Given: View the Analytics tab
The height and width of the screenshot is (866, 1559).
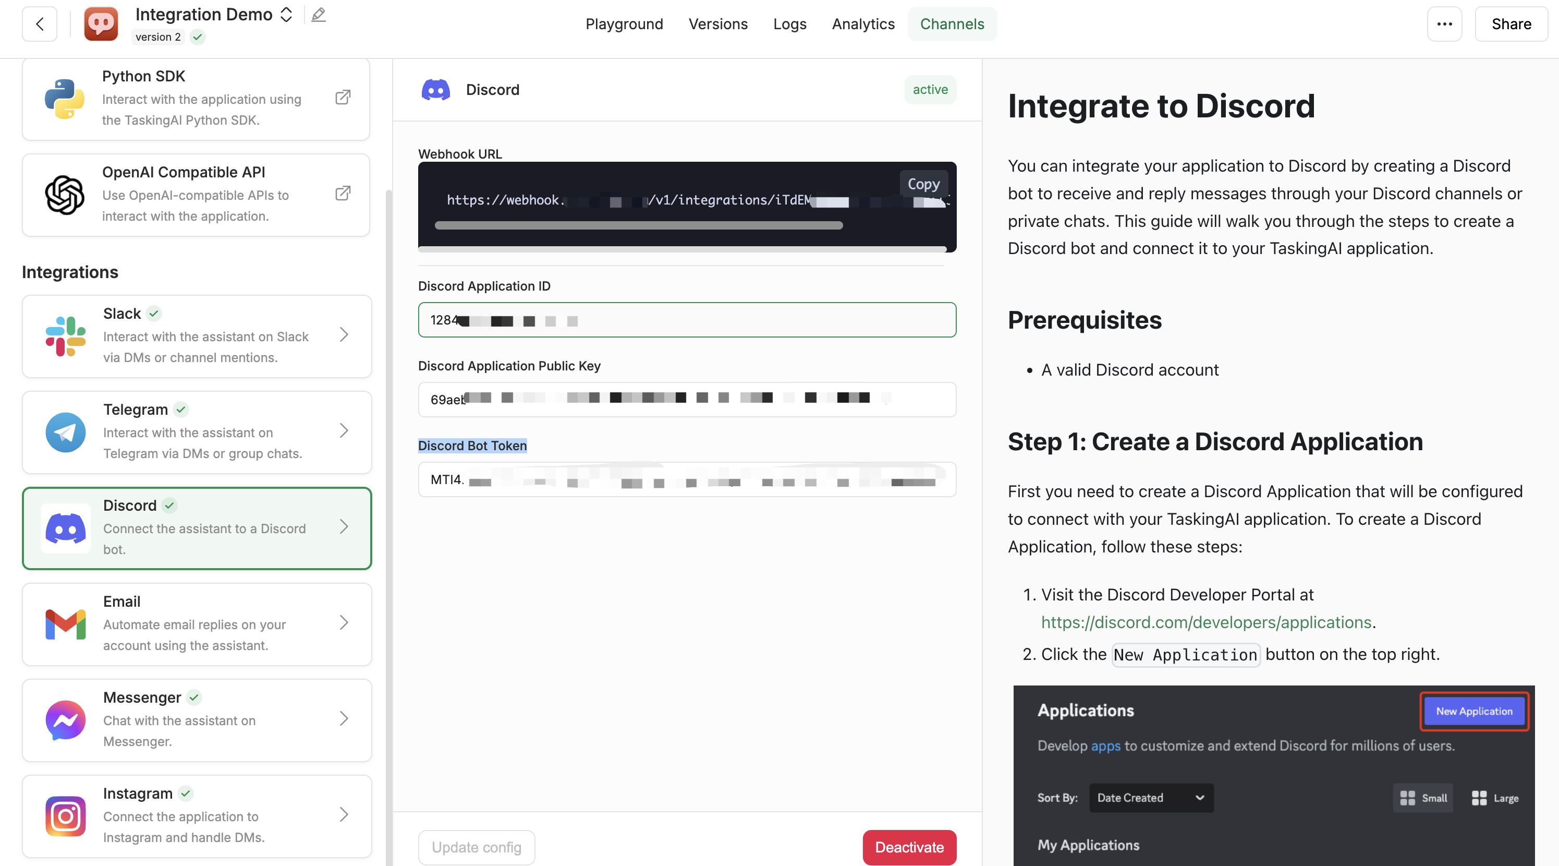Looking at the screenshot, I should pyautogui.click(x=862, y=24).
